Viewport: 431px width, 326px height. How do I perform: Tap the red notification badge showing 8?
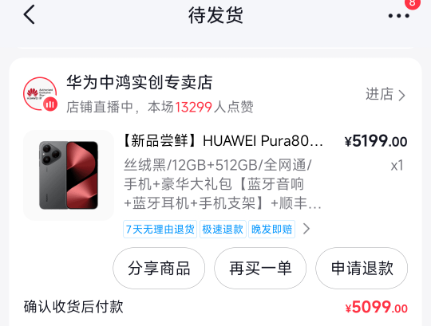coord(413,3)
